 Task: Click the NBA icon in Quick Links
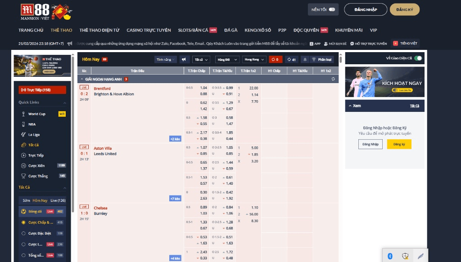23,124
